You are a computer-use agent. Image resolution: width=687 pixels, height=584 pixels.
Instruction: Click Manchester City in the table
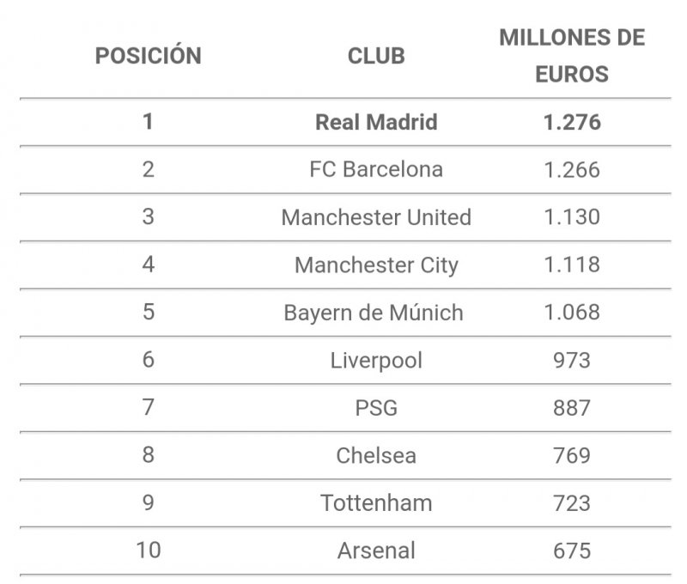coord(376,265)
